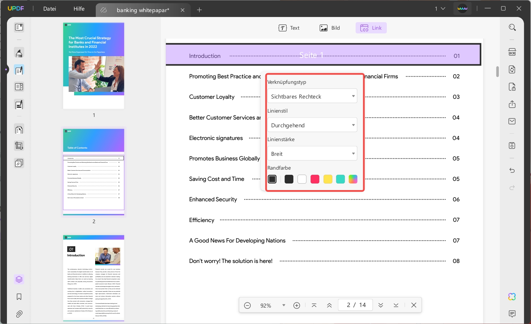Open the Protect PDF lock tool
Image resolution: width=531 pixels, height=324 pixels.
[x=512, y=87]
